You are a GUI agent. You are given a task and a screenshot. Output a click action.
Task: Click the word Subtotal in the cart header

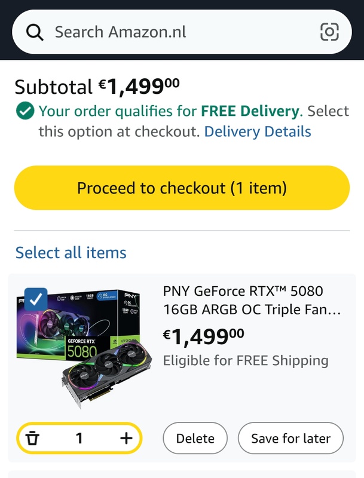[54, 88]
